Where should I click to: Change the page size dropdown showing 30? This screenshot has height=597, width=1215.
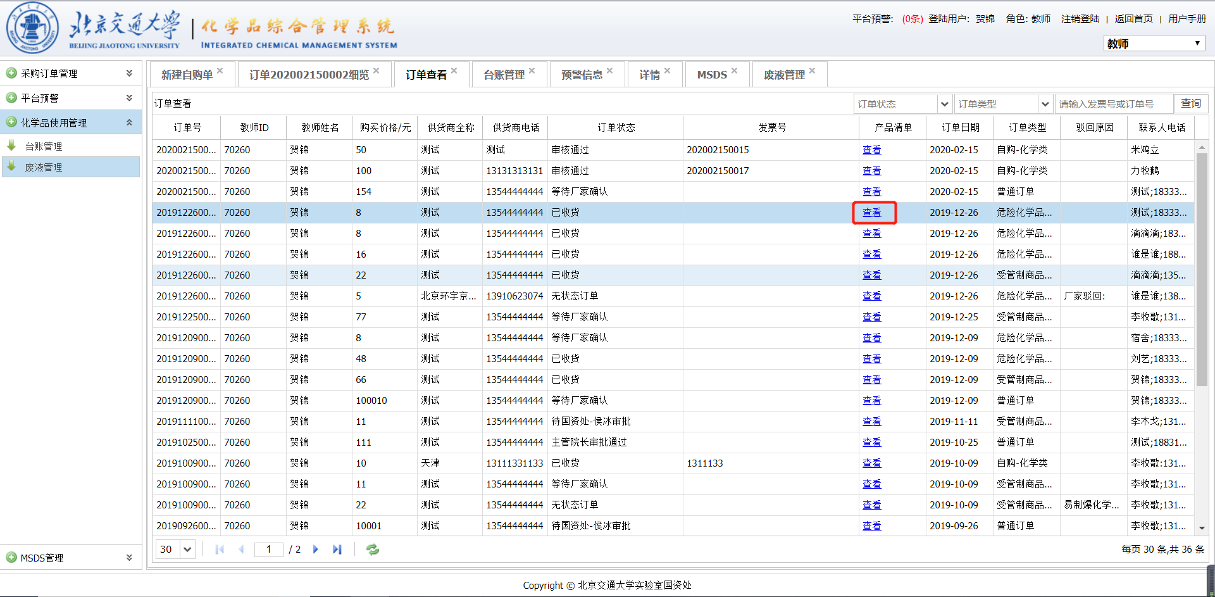tap(187, 550)
